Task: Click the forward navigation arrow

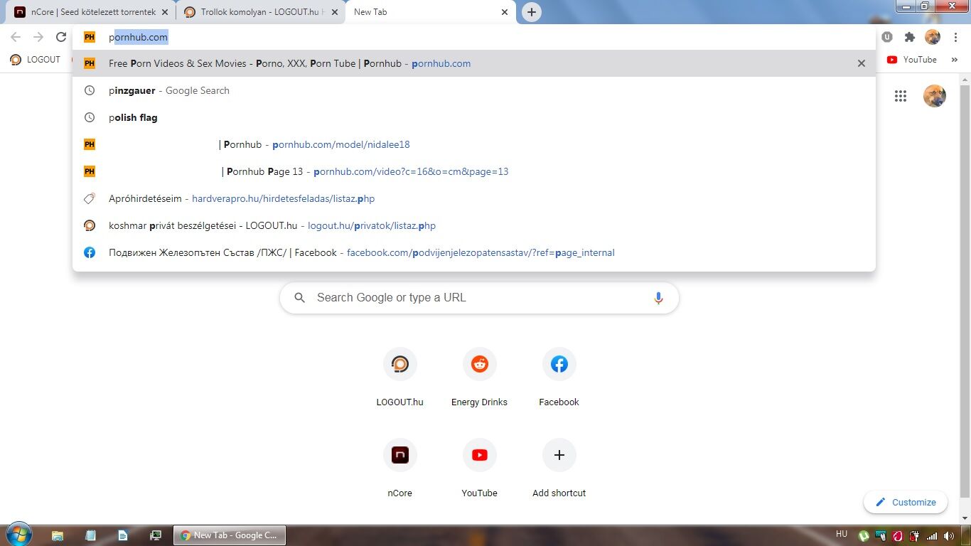Action: (x=38, y=37)
